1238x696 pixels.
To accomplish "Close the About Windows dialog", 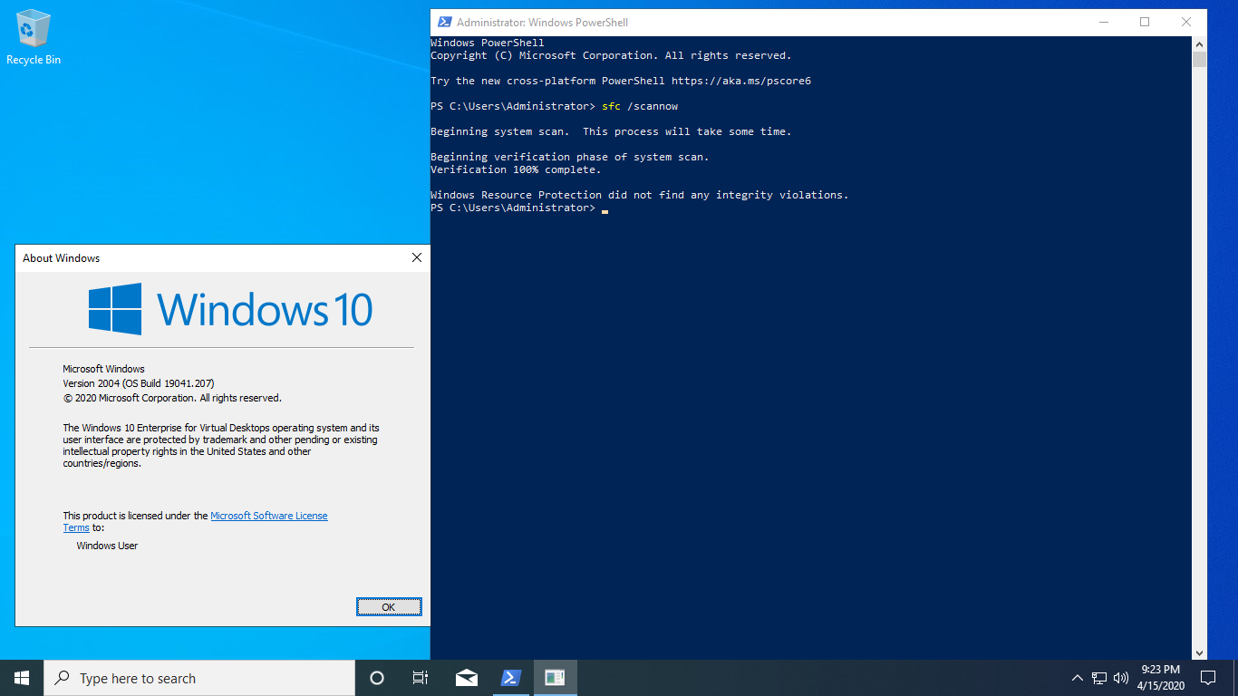I will 417,258.
